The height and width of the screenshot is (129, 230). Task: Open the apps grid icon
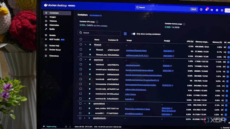222,10
